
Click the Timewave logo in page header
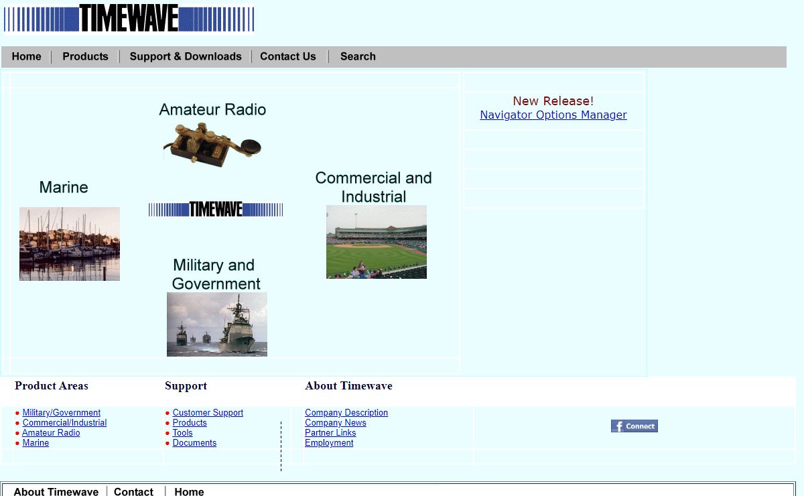tap(129, 18)
